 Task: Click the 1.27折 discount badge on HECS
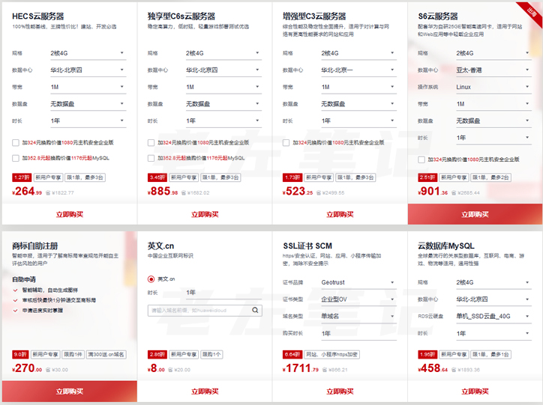point(22,177)
